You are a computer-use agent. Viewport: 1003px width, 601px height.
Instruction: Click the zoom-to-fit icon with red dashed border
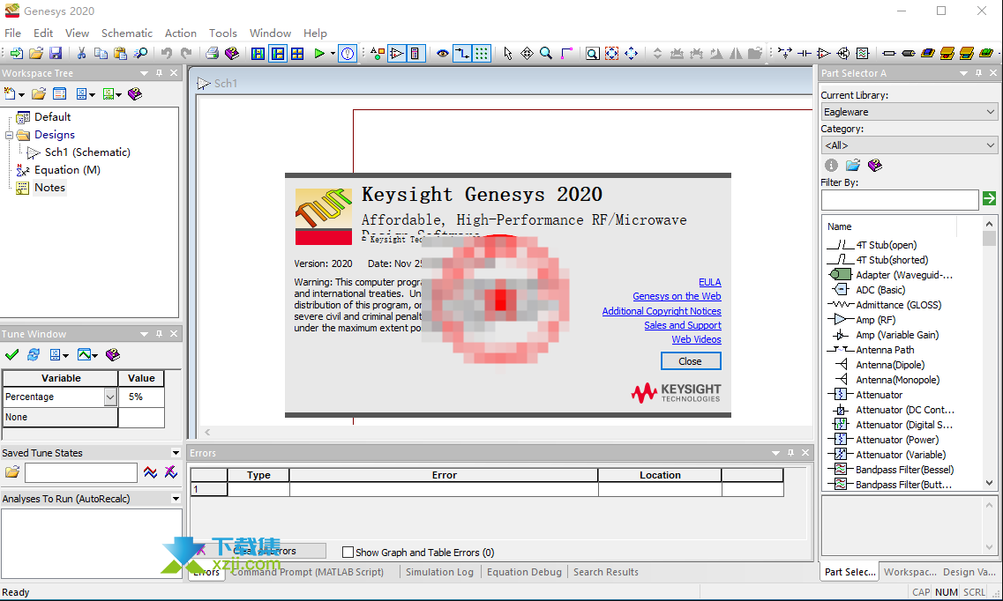612,54
